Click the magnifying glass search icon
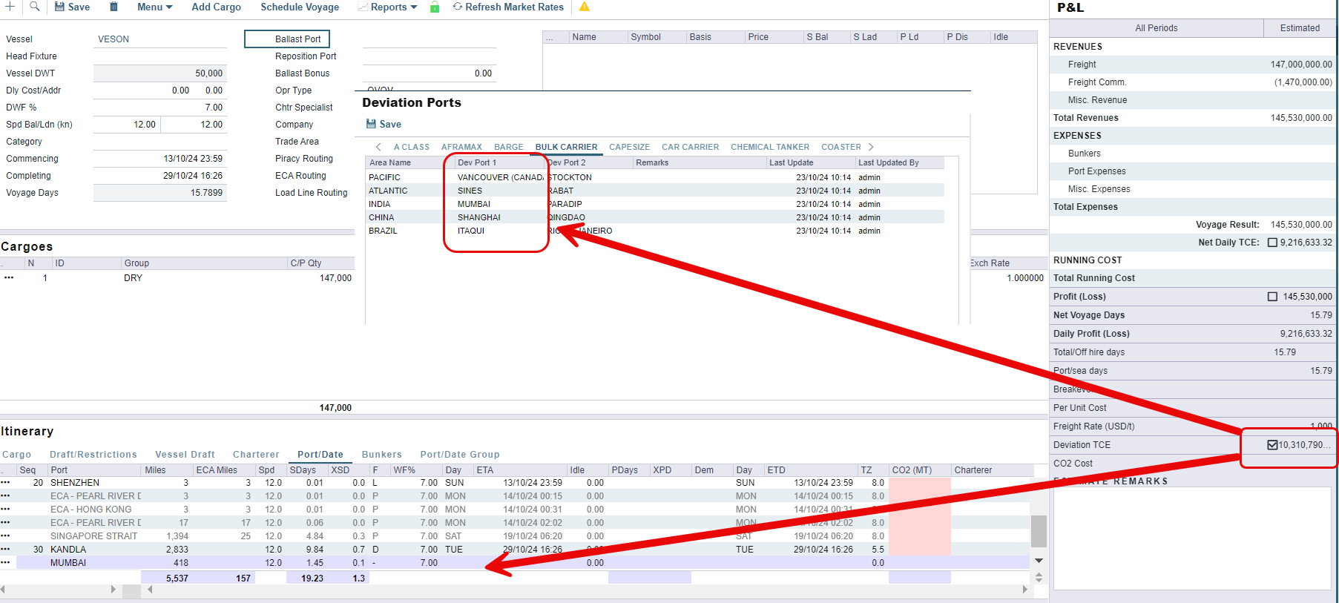This screenshot has height=603, width=1339. 34,7
